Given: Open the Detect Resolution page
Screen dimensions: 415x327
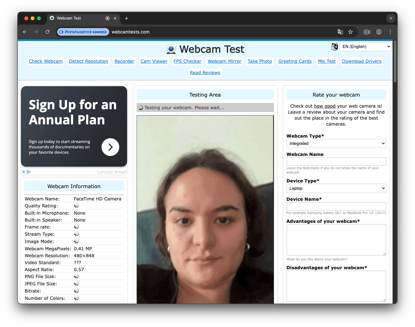Looking at the screenshot, I should tap(89, 61).
